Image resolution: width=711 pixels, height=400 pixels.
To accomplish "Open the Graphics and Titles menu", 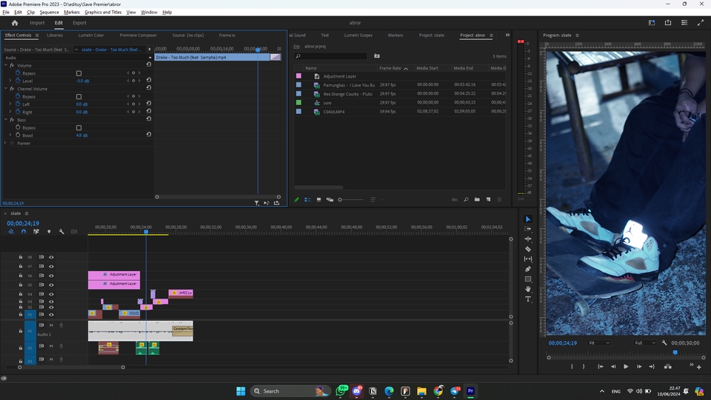I will [103, 13].
